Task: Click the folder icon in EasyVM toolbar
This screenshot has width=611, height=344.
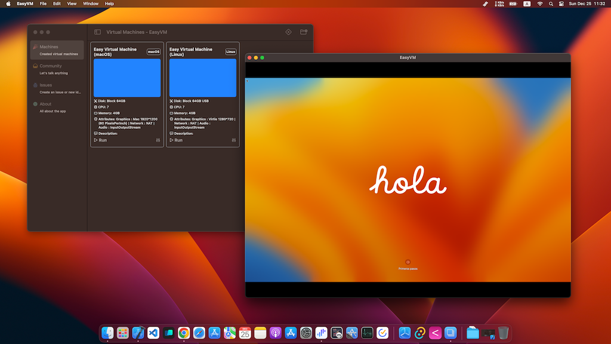Action: tap(304, 32)
